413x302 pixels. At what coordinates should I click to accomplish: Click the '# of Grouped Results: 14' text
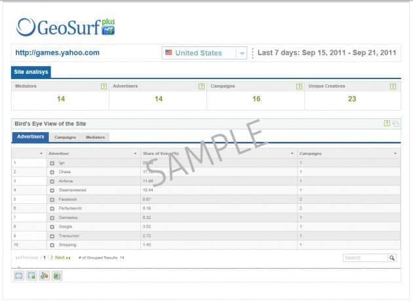pos(102,258)
